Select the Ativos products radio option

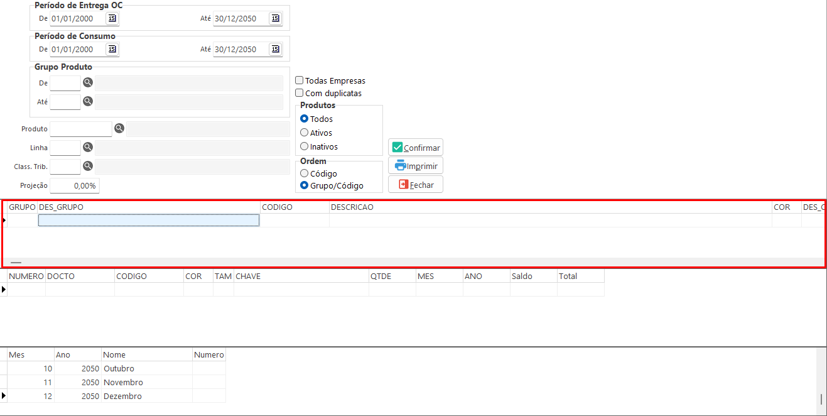[x=305, y=133]
